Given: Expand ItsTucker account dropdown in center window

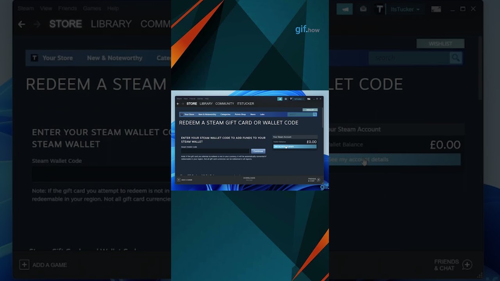Looking at the screenshot, I should tap(299, 99).
